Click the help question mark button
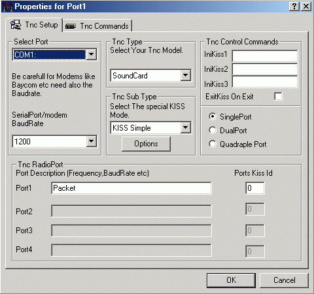The width and height of the screenshot is (314, 294). [294, 7]
